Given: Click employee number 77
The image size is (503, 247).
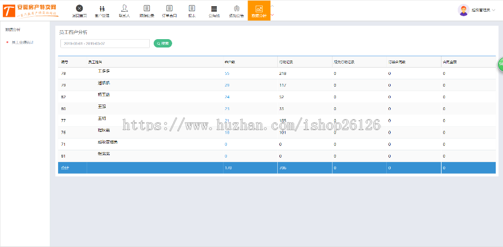Looking at the screenshot, I should (63, 121).
